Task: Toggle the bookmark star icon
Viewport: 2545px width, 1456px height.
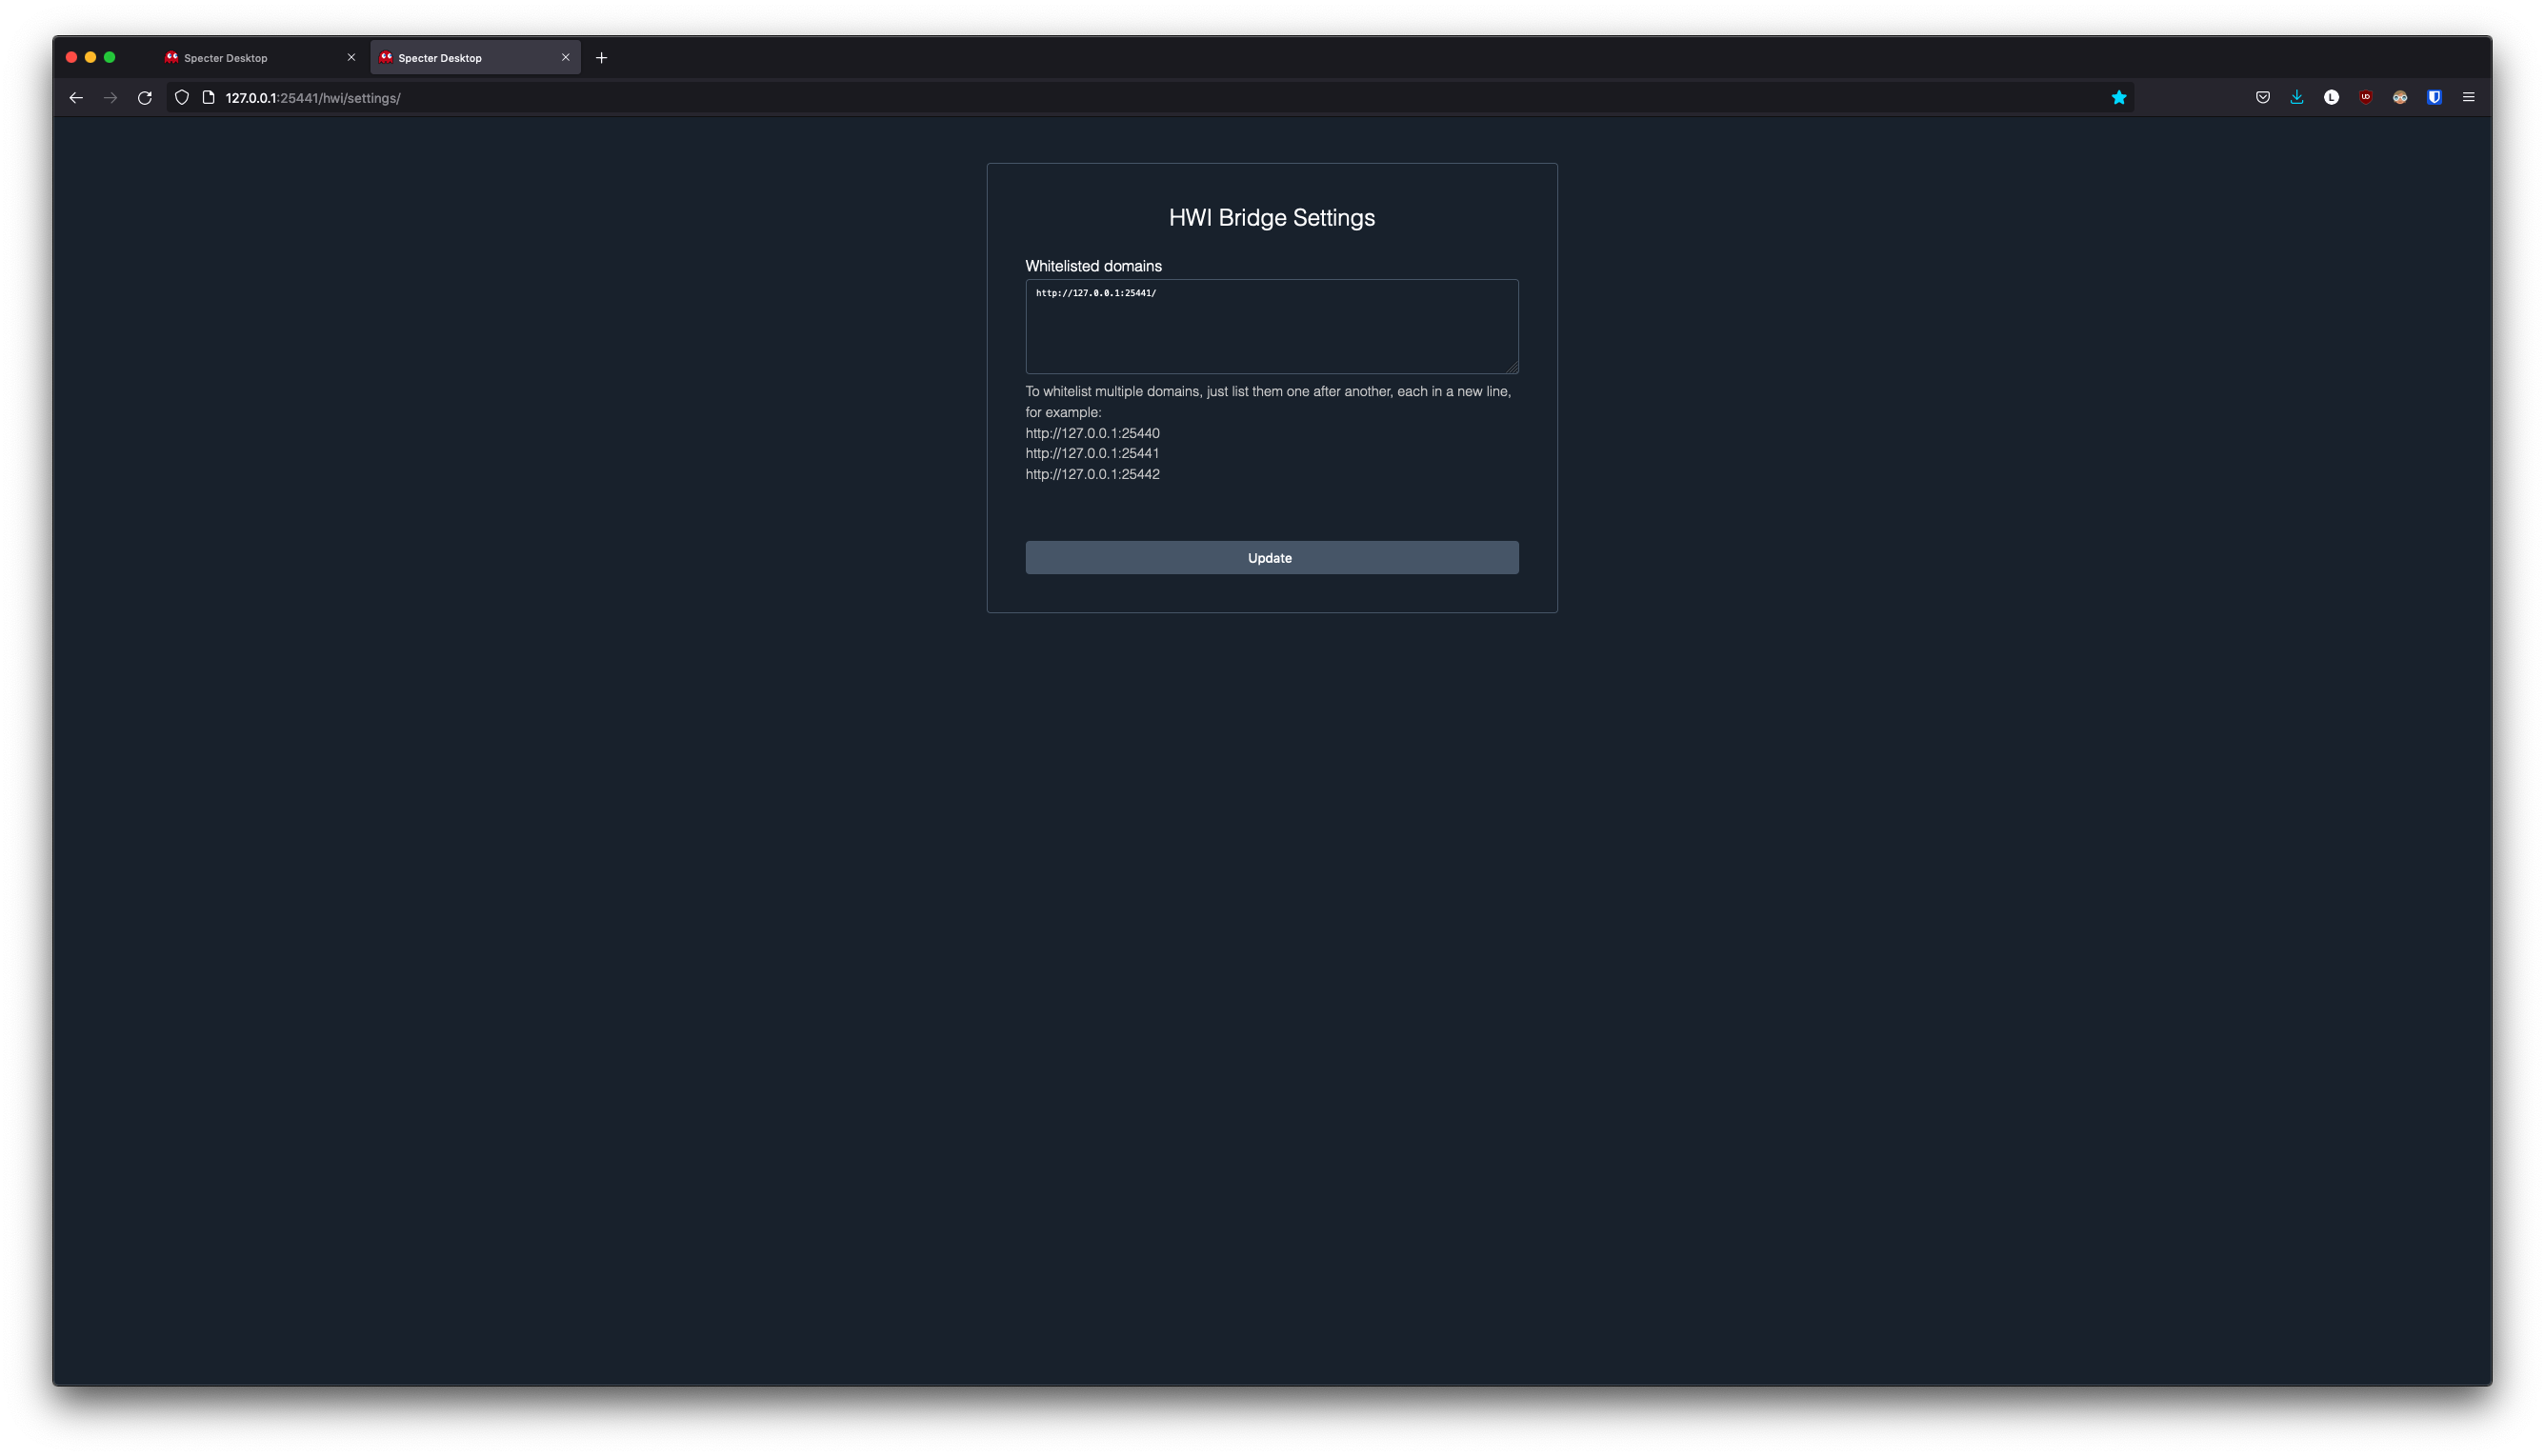Action: [x=2118, y=98]
